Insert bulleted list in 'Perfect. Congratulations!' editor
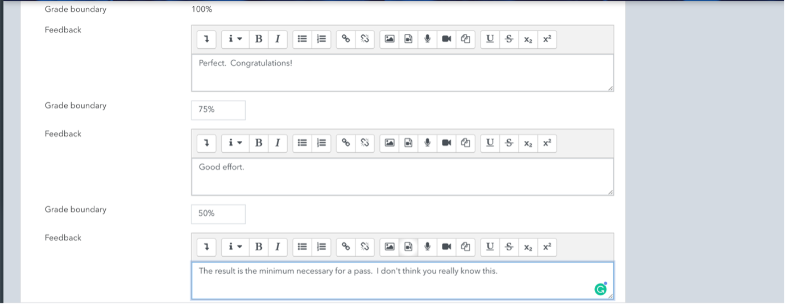787x305 pixels. click(303, 39)
